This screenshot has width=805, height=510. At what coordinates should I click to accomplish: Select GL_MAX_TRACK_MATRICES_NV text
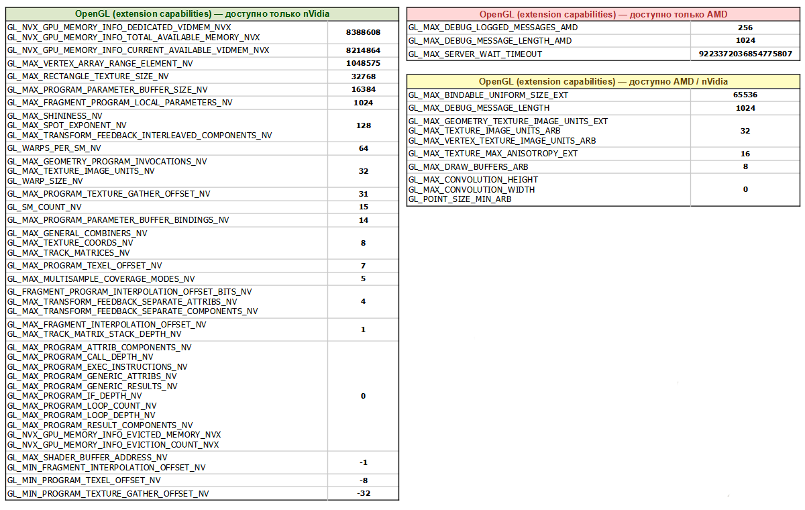click(x=68, y=253)
